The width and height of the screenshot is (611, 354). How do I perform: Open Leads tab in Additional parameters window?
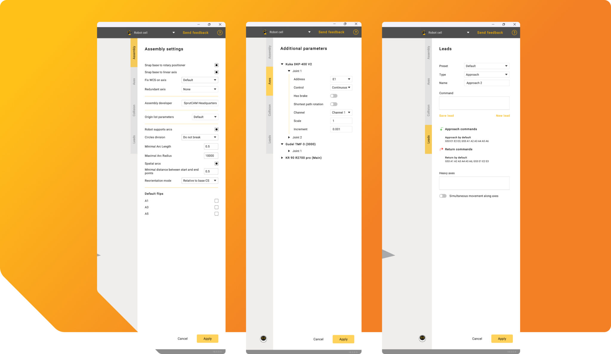tap(269, 139)
